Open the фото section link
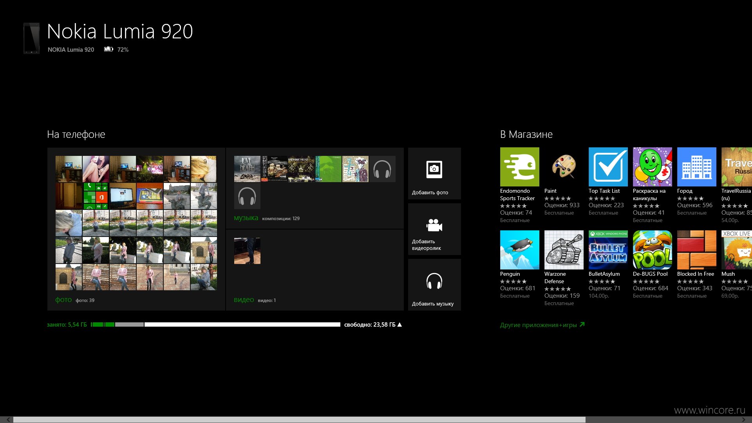Viewport: 752px width, 423px height. click(63, 300)
